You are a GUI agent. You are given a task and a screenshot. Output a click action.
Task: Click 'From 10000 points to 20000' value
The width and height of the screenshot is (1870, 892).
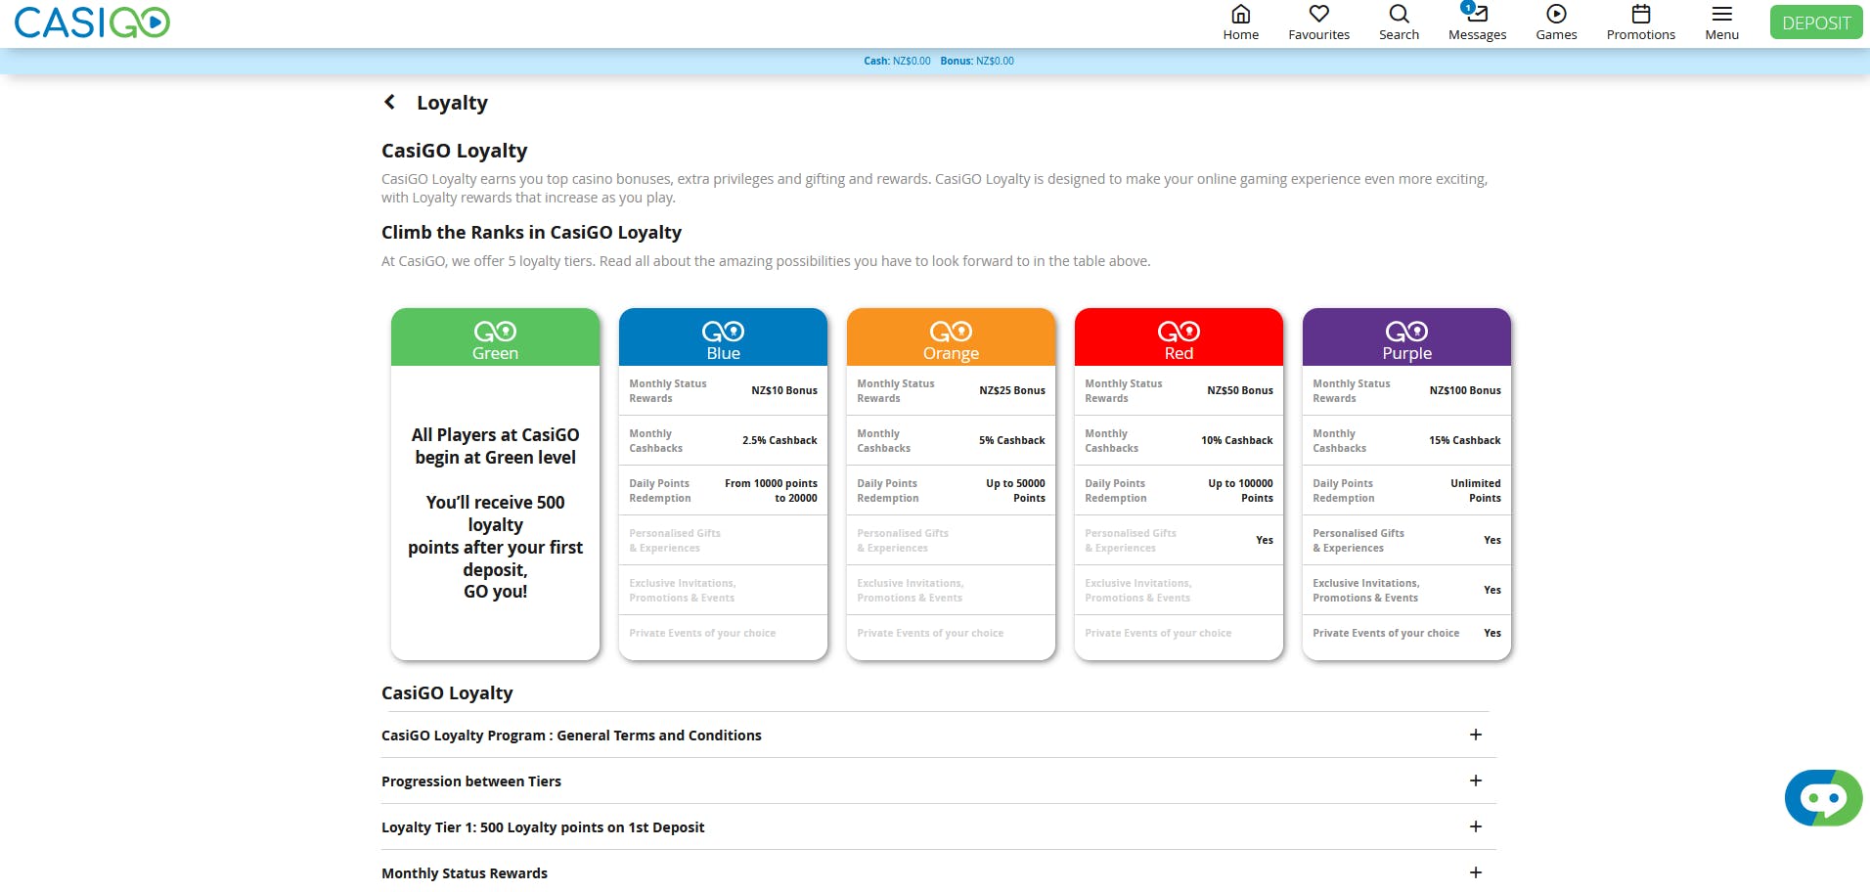(x=771, y=490)
